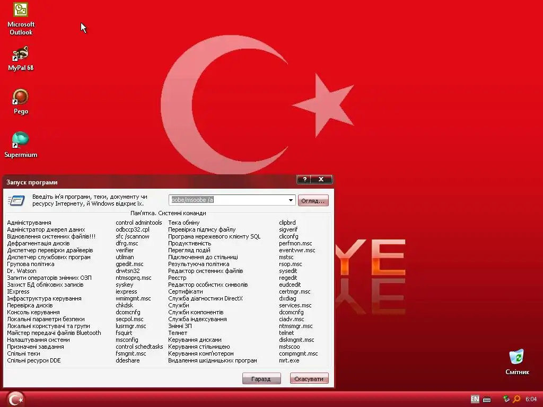Cancel with the Скасувати button
The image size is (543, 407).
tap(309, 378)
